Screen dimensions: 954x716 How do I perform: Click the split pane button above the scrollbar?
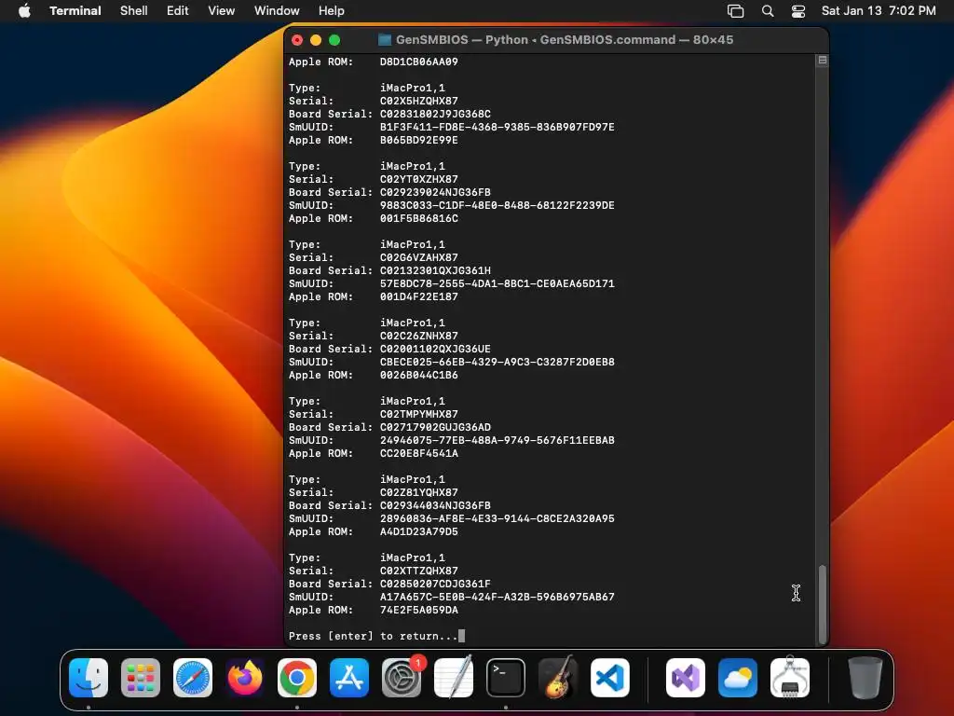[x=822, y=61]
